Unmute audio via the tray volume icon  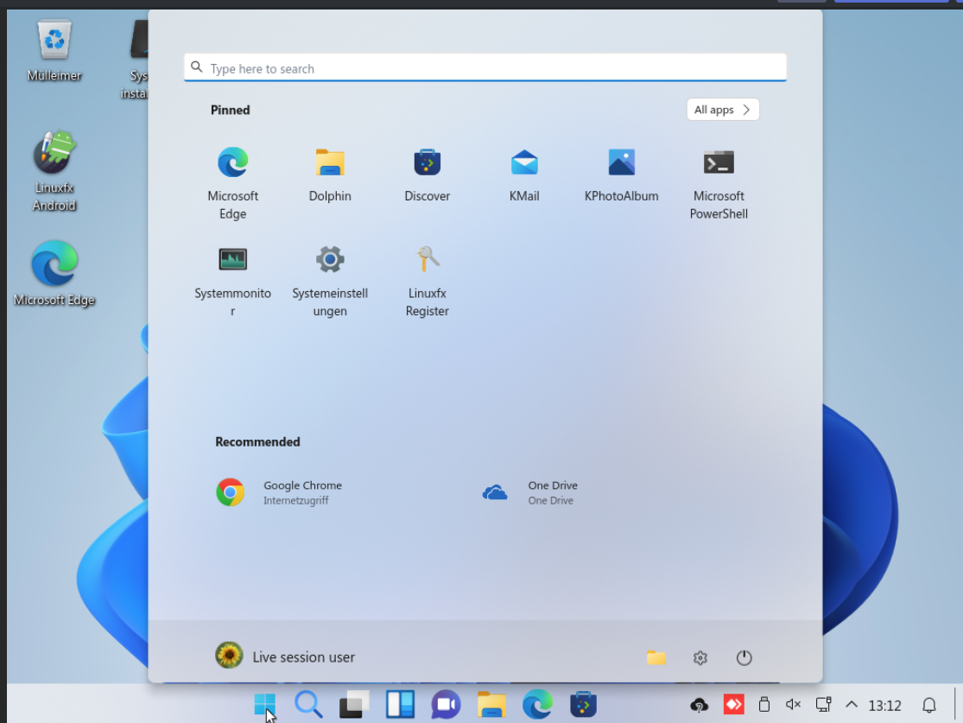point(793,705)
